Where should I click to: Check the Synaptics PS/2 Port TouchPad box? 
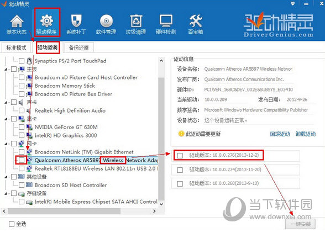click(22, 61)
